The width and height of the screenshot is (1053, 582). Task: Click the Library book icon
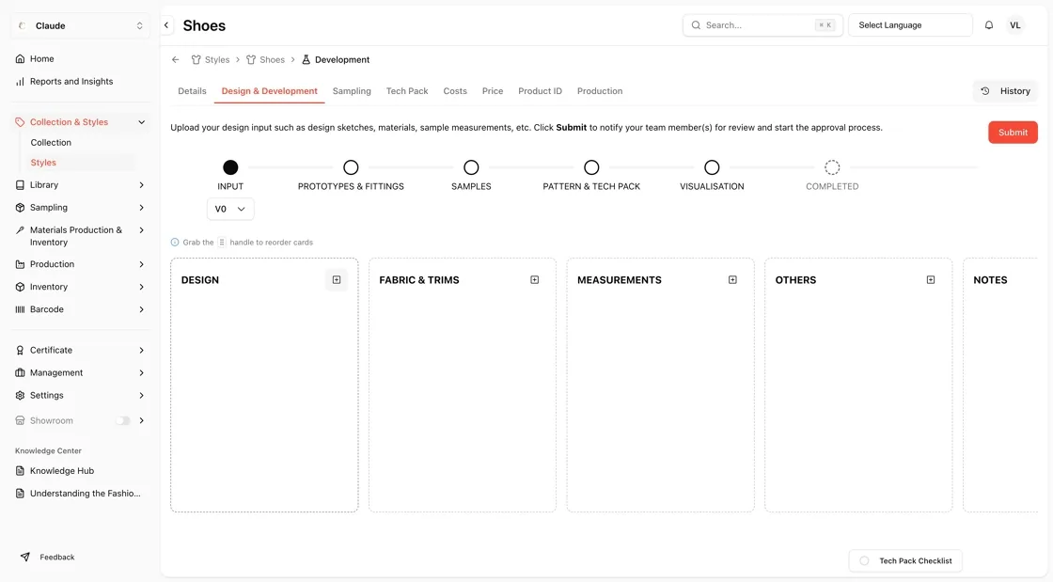tap(20, 185)
